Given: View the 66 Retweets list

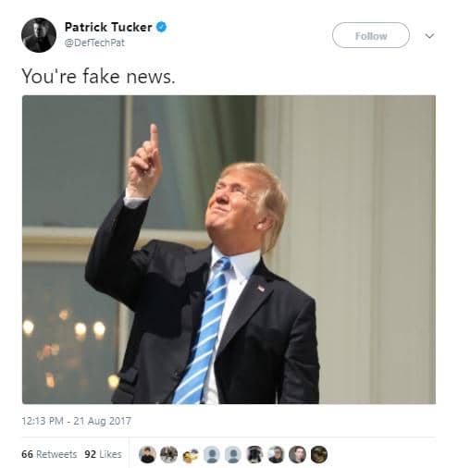Looking at the screenshot, I should (49, 454).
